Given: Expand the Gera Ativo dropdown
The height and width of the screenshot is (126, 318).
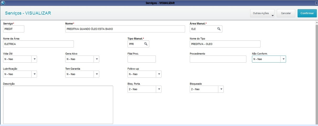Looking at the screenshot, I should tap(97, 59).
